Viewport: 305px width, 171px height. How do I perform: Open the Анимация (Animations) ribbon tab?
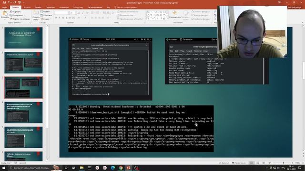click(x=64, y=8)
